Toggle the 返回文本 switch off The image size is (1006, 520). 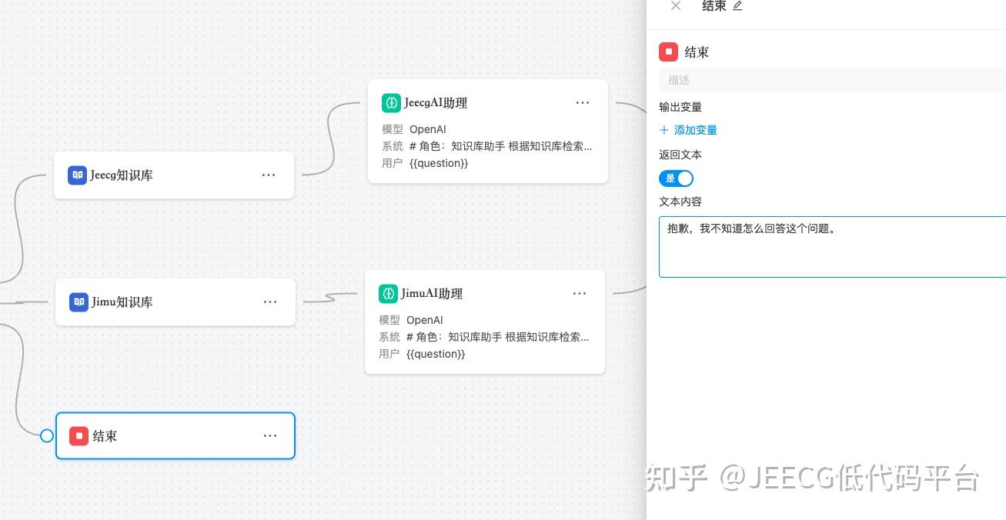pos(676,178)
